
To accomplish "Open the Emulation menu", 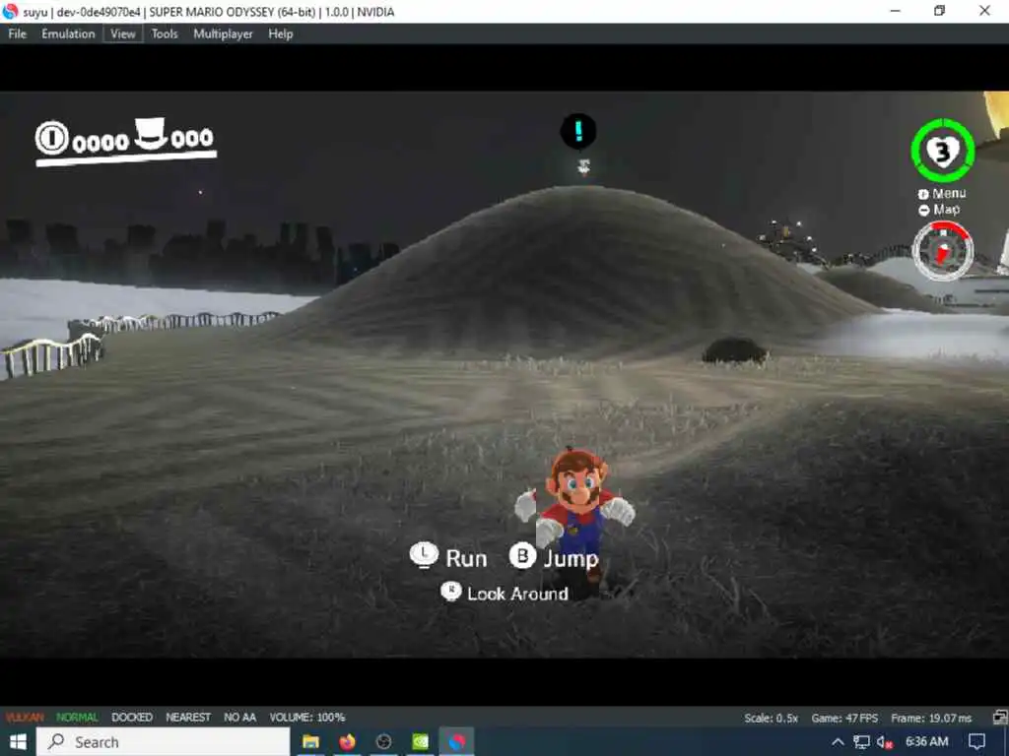I will (x=68, y=34).
